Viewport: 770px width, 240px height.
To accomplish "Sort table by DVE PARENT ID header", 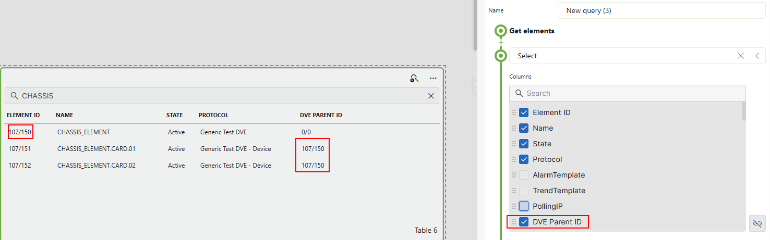I will (x=321, y=115).
